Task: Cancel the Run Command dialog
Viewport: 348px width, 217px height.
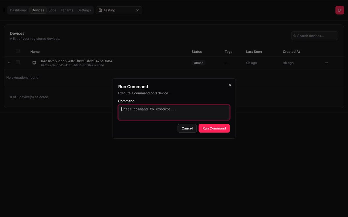Action: tap(187, 128)
